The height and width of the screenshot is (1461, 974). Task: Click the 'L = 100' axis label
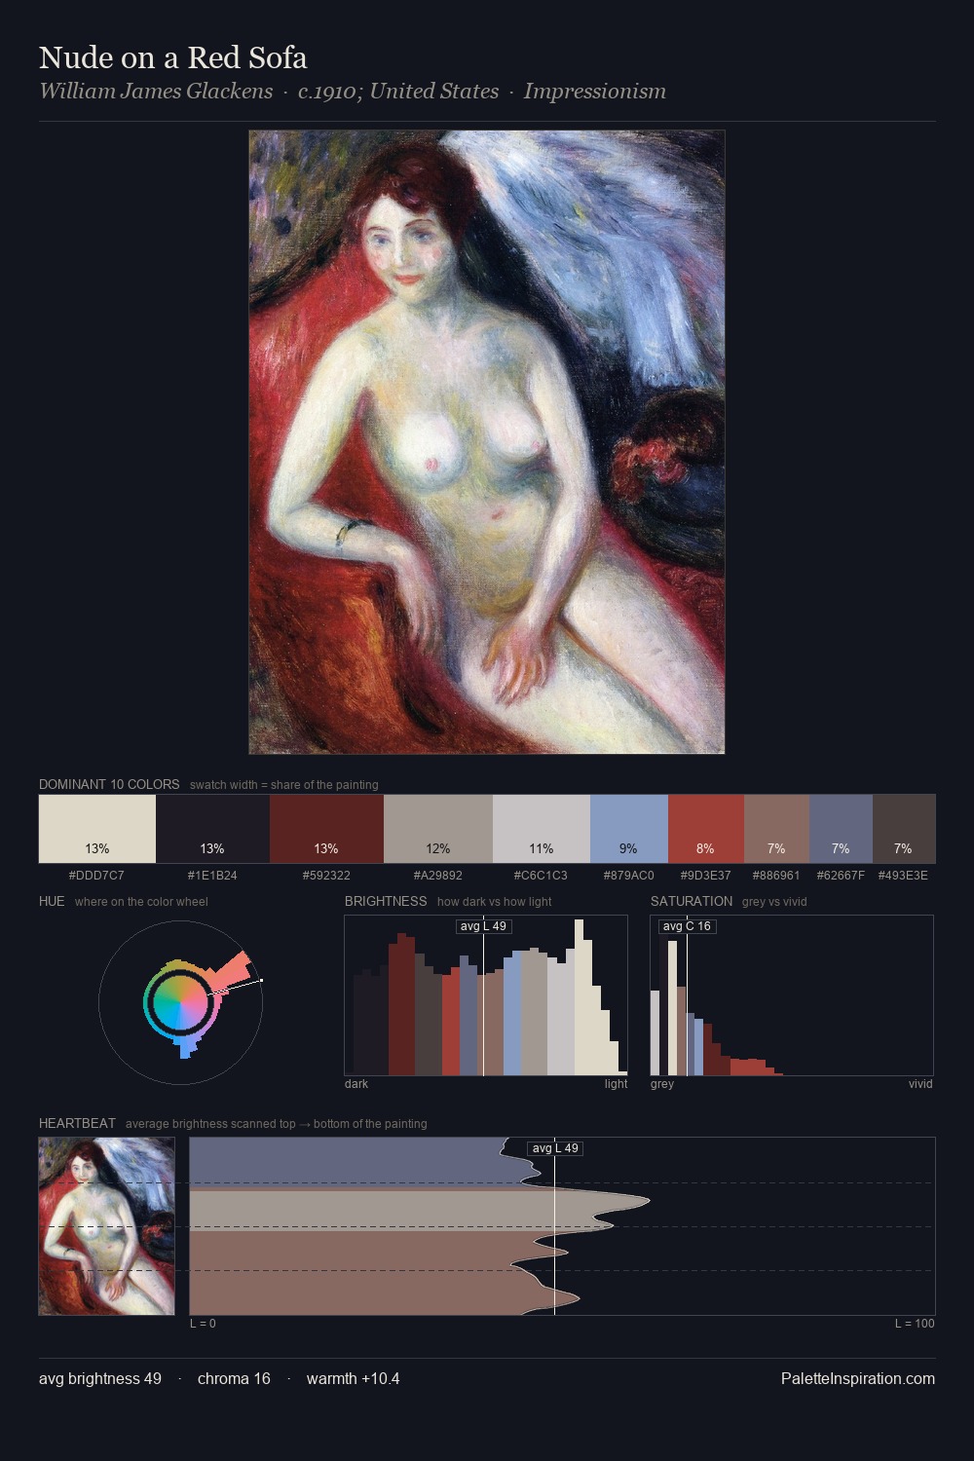point(915,1324)
